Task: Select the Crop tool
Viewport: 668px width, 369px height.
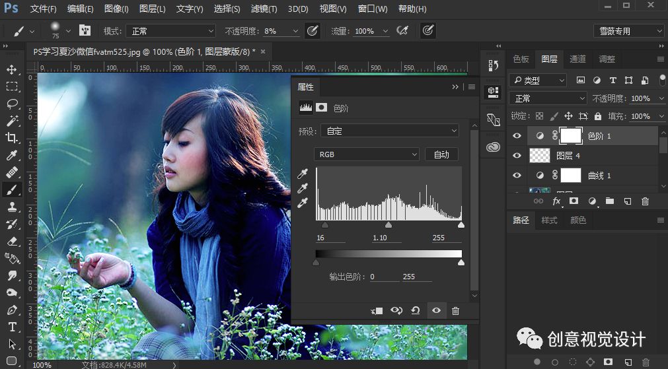Action: click(11, 138)
